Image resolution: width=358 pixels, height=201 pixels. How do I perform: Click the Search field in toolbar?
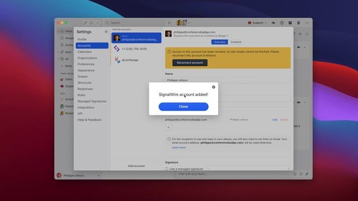click(135, 23)
